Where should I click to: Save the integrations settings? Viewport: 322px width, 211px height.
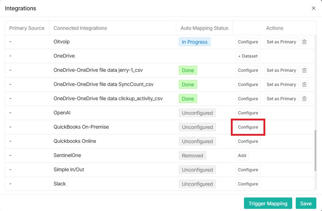306,204
